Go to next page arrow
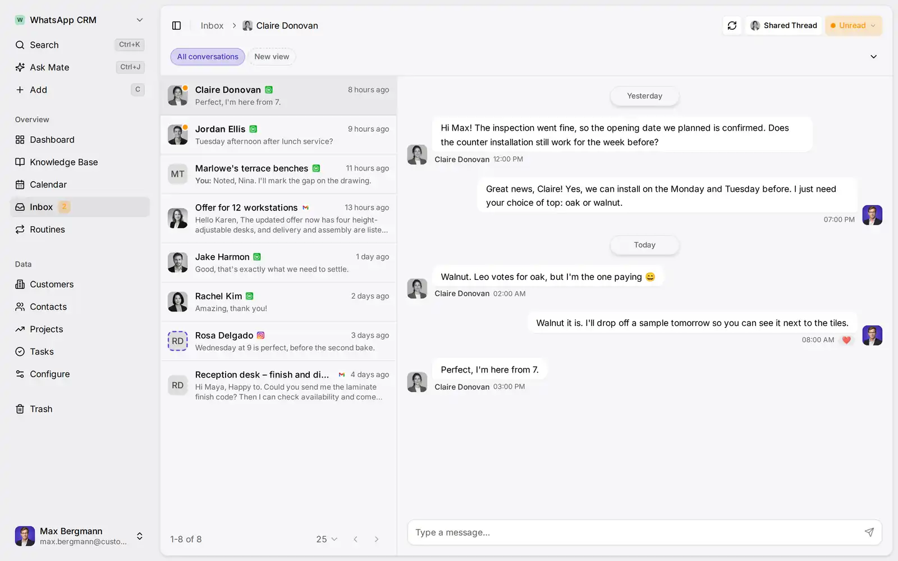Viewport: 898px width, 561px height. coord(377,539)
